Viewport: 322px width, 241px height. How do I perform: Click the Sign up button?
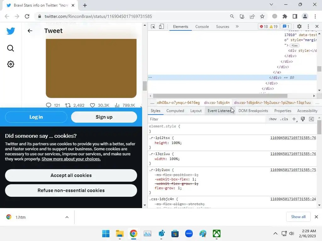(104, 117)
